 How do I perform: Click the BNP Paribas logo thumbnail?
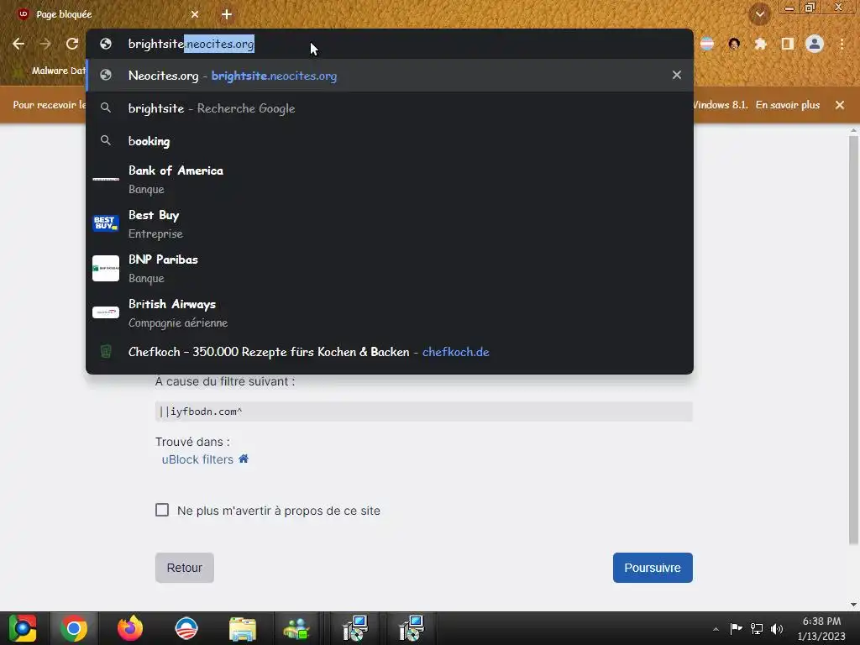click(106, 268)
